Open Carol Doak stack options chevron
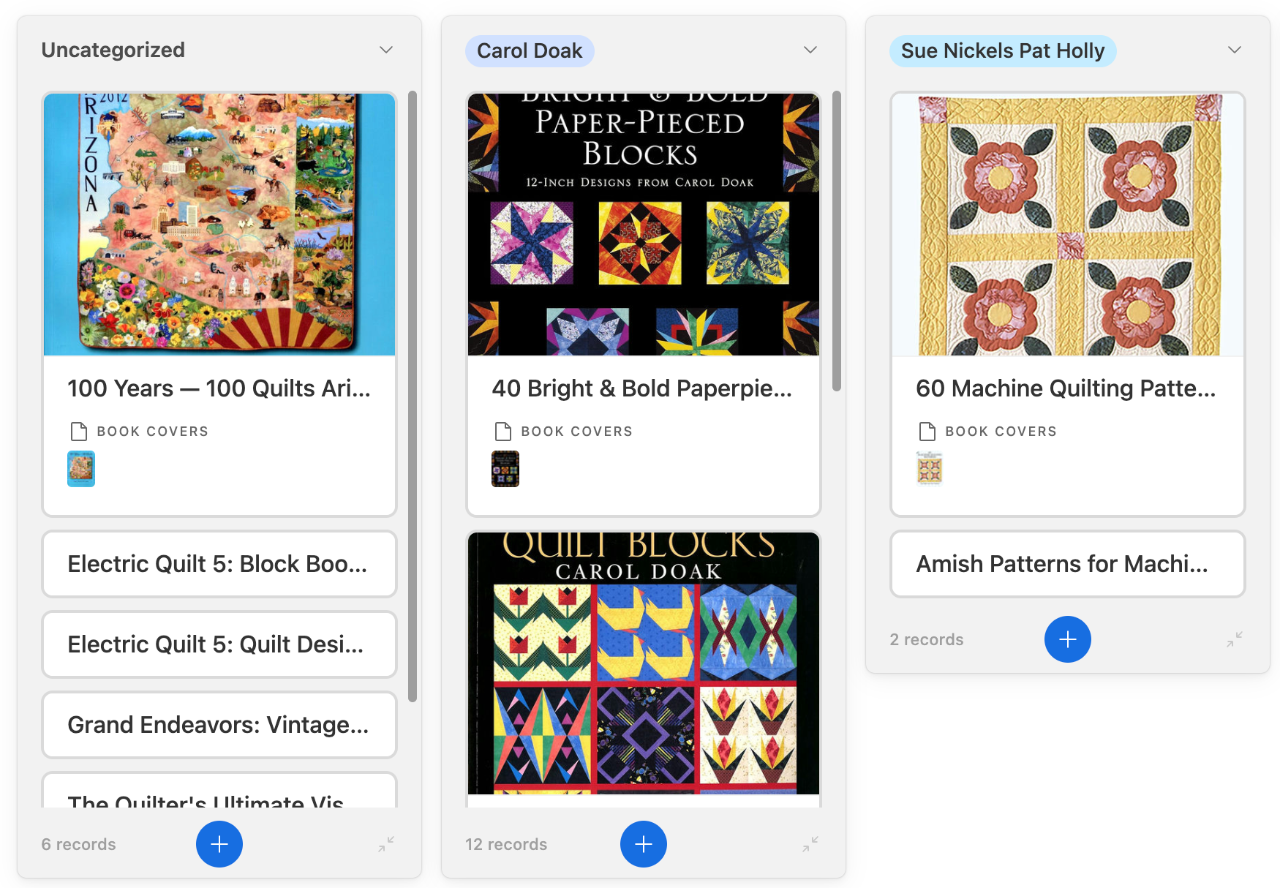 point(810,50)
